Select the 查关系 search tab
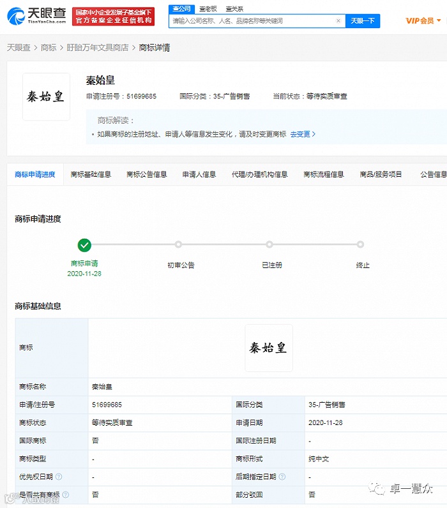Viewport: 447px width, 508px height. click(234, 9)
